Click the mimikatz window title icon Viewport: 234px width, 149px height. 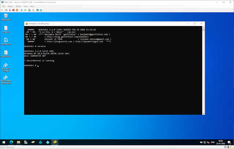27,23
